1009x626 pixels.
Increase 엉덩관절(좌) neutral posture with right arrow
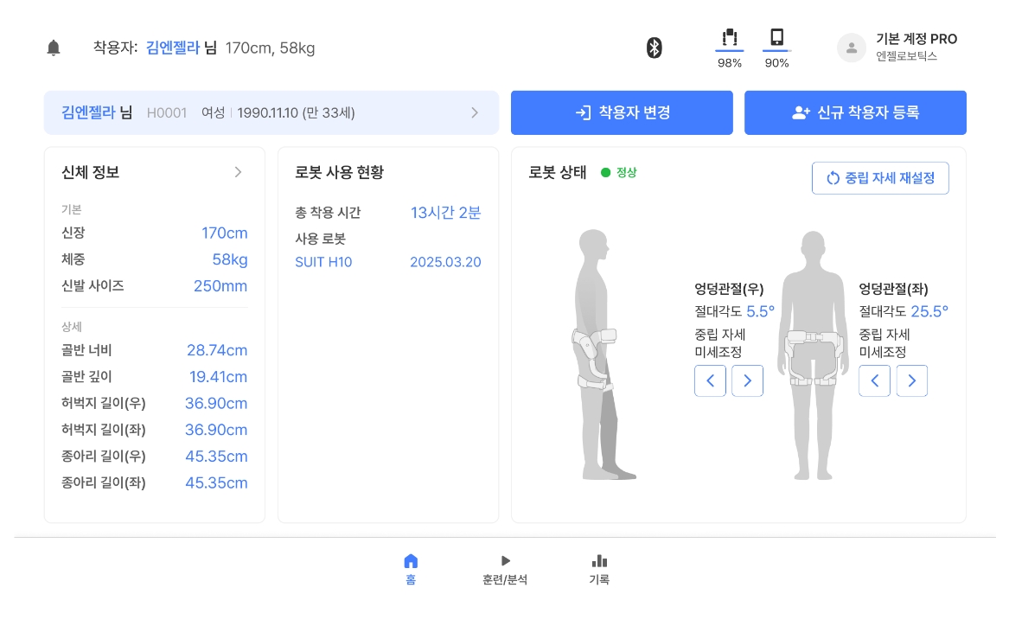[911, 380]
